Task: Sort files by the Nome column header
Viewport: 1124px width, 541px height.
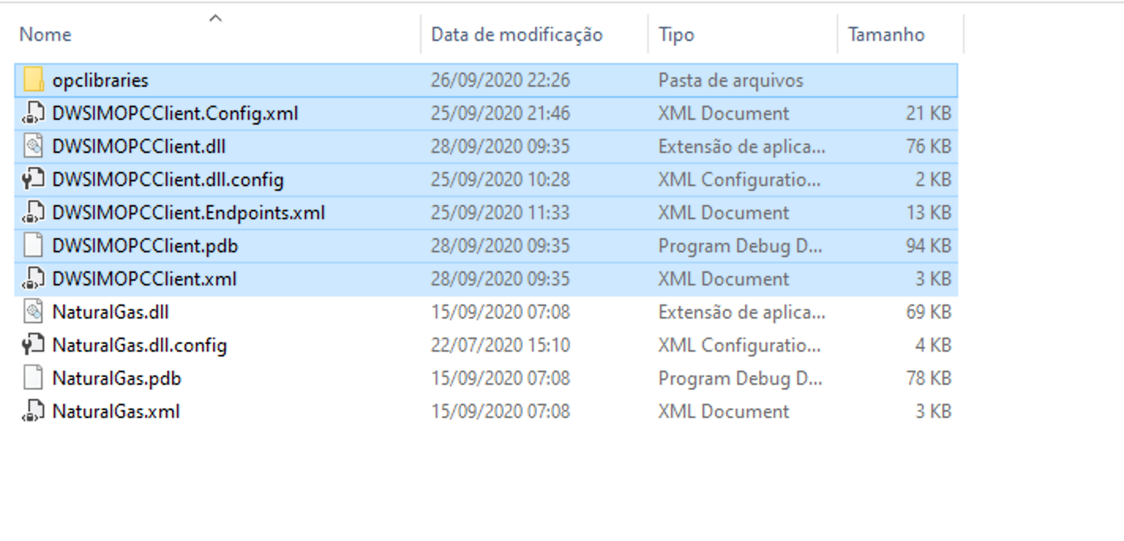Action: [x=45, y=35]
